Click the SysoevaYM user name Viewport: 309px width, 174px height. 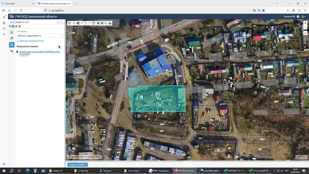[x=289, y=16]
